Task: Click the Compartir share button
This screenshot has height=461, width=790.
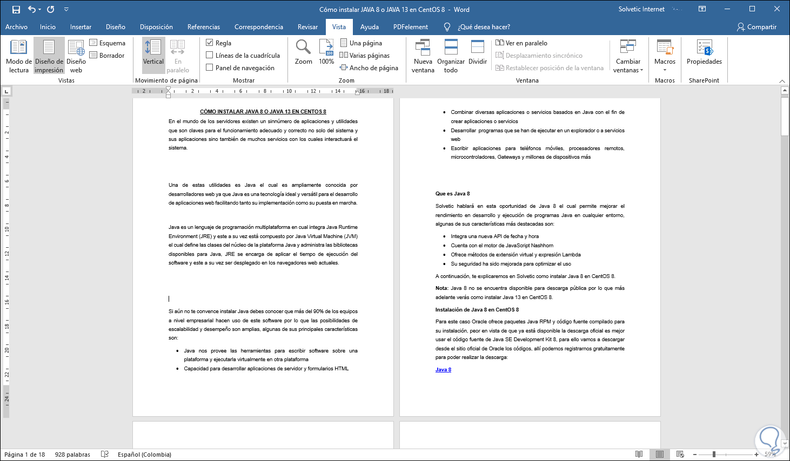Action: 756,27
